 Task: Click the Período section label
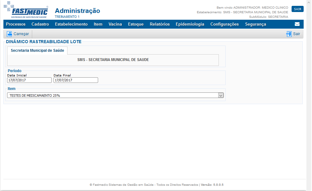pos(15,71)
